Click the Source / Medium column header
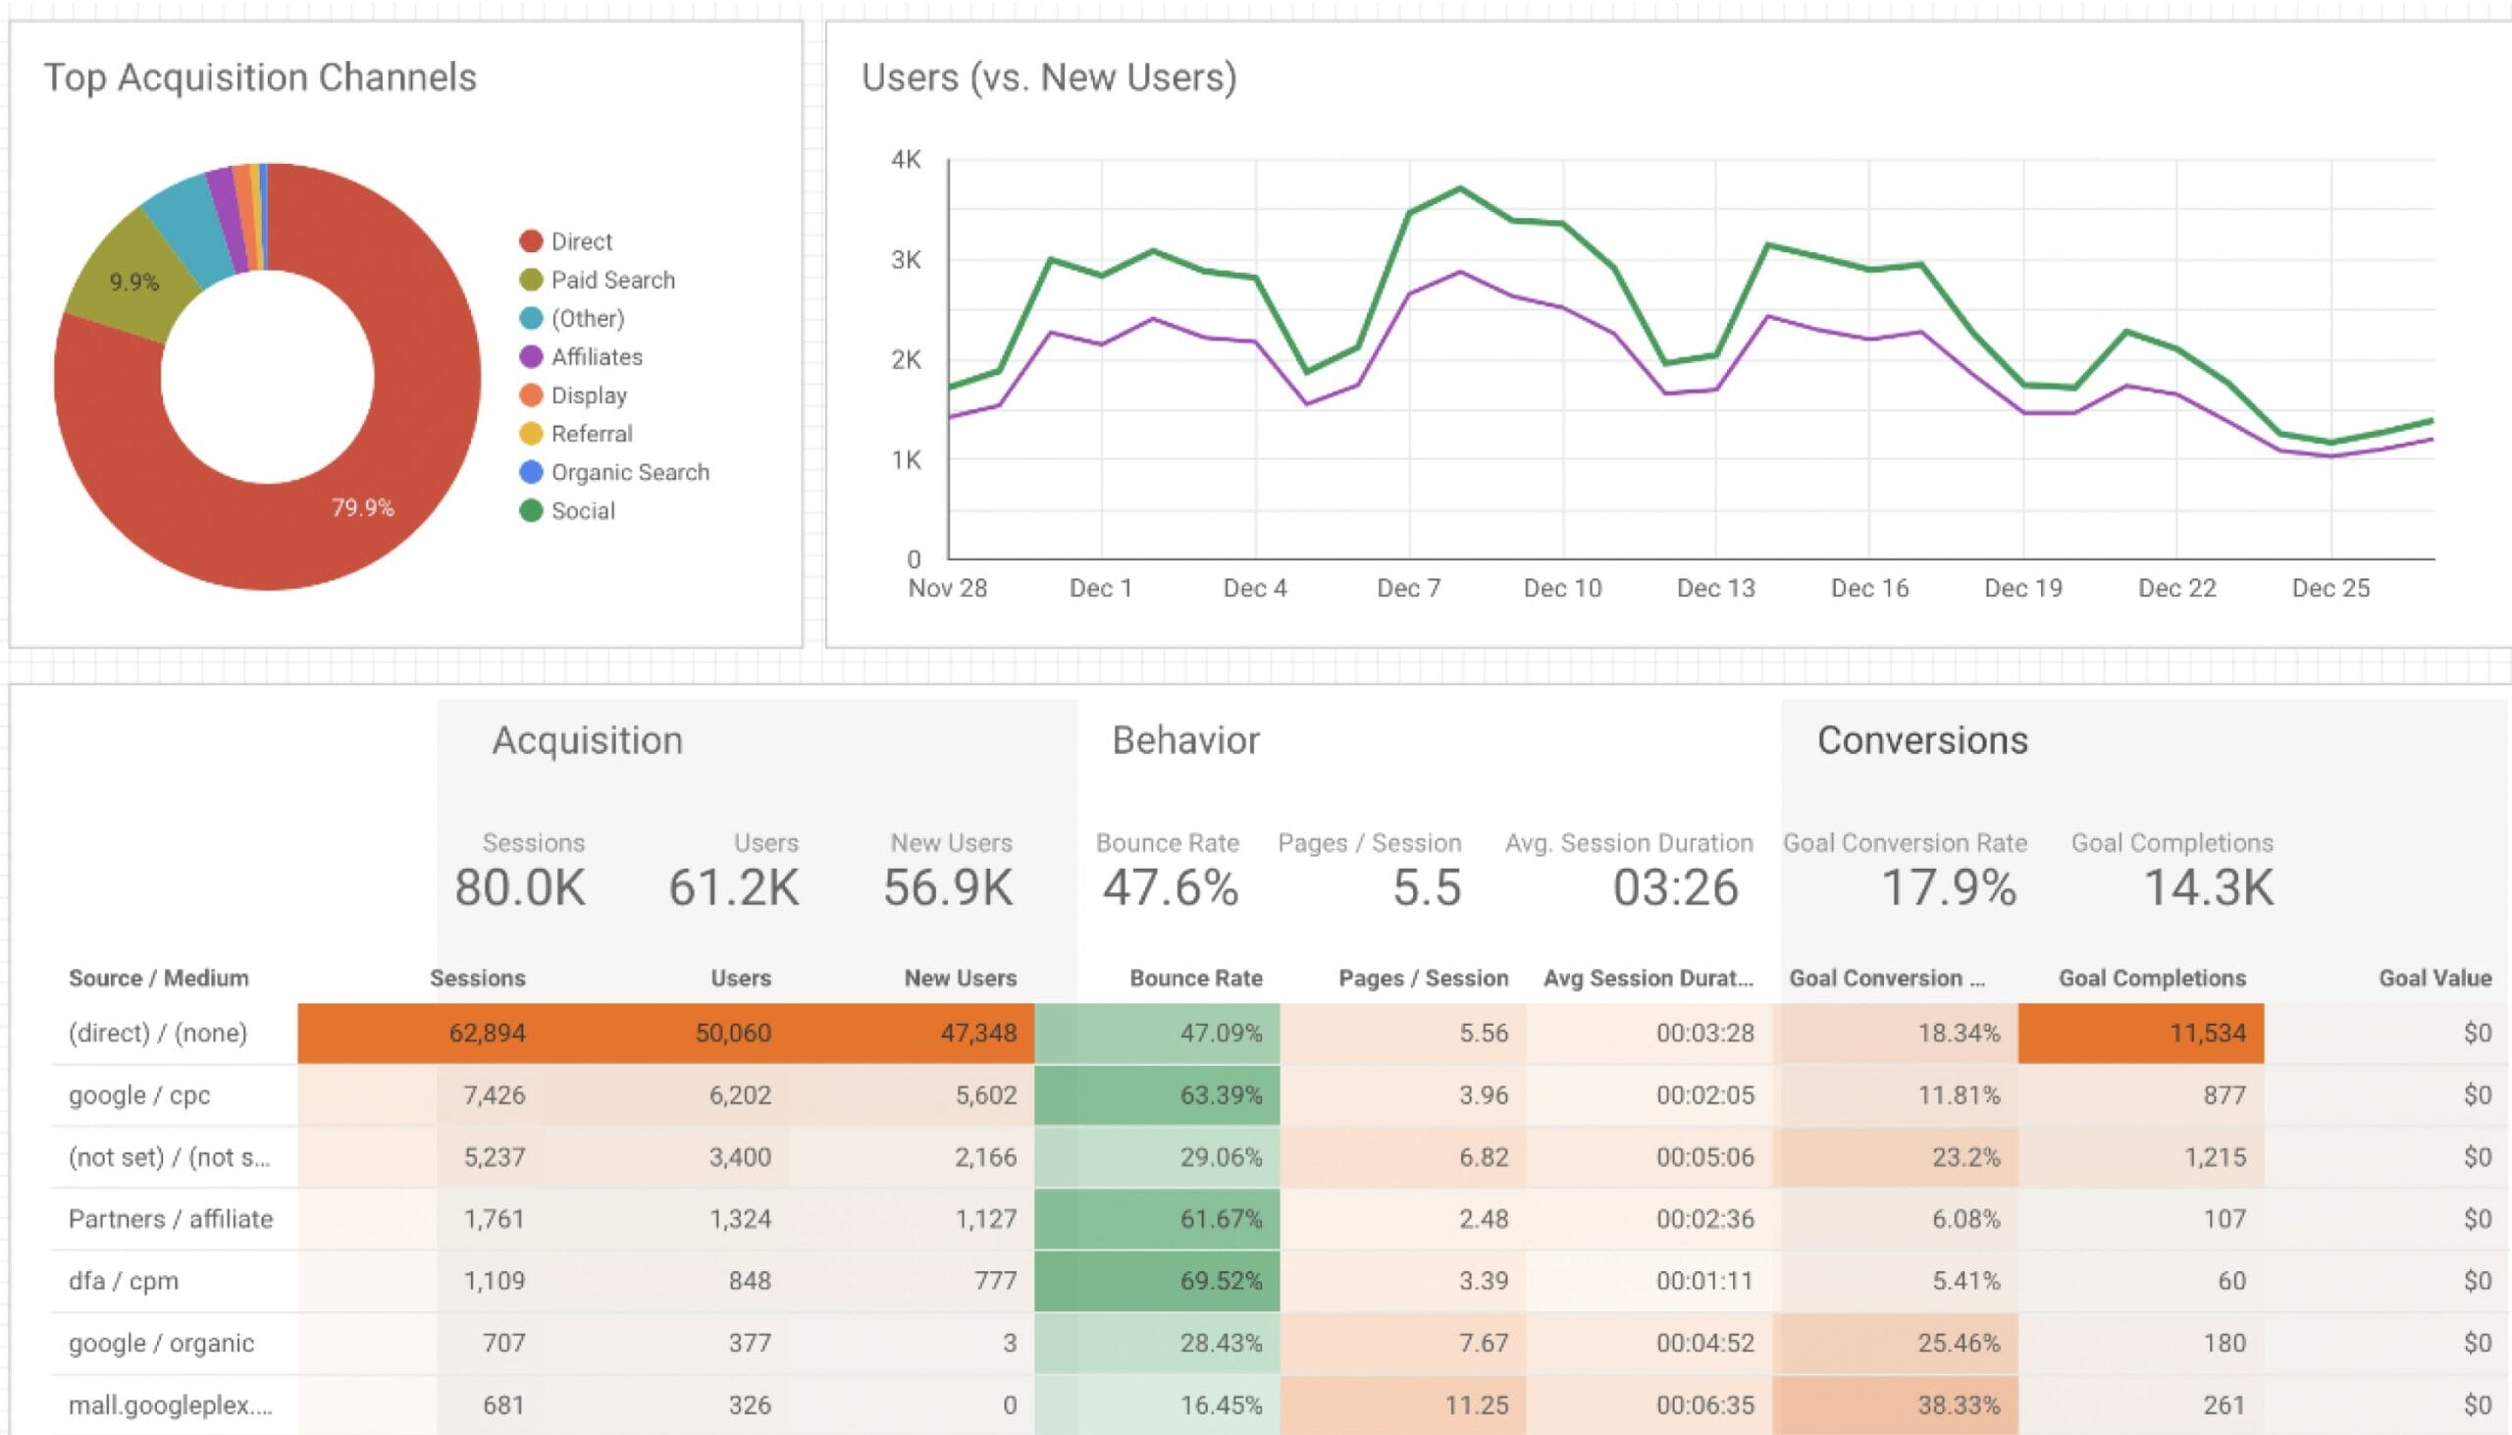The height and width of the screenshot is (1435, 2512). pos(159,978)
